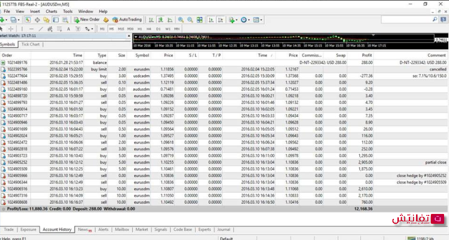
Task: Click the New Order button
Action: point(87,20)
